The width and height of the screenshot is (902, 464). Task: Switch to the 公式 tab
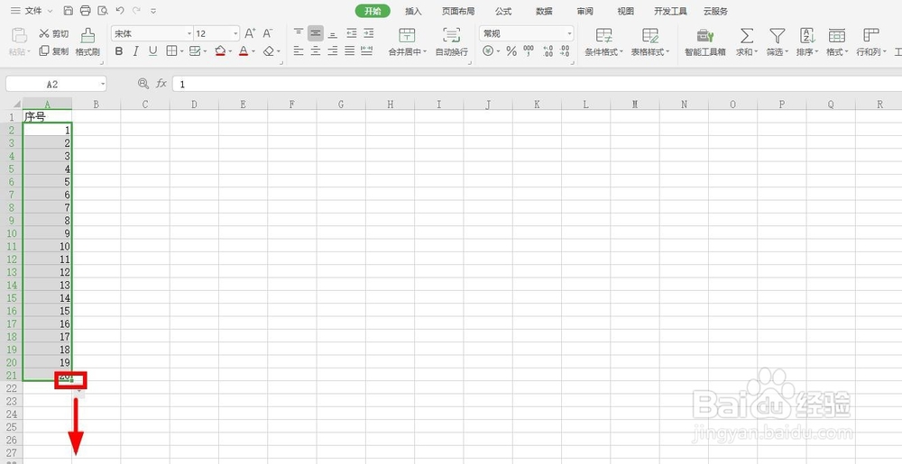[x=503, y=11]
